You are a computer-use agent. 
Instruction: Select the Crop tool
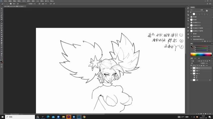point(2,18)
